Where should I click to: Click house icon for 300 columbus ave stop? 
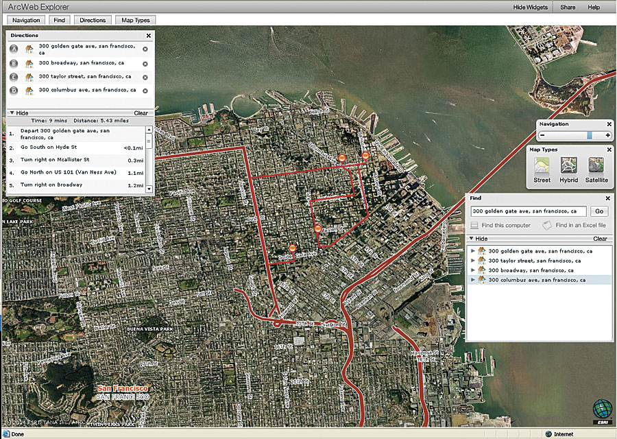(29, 91)
